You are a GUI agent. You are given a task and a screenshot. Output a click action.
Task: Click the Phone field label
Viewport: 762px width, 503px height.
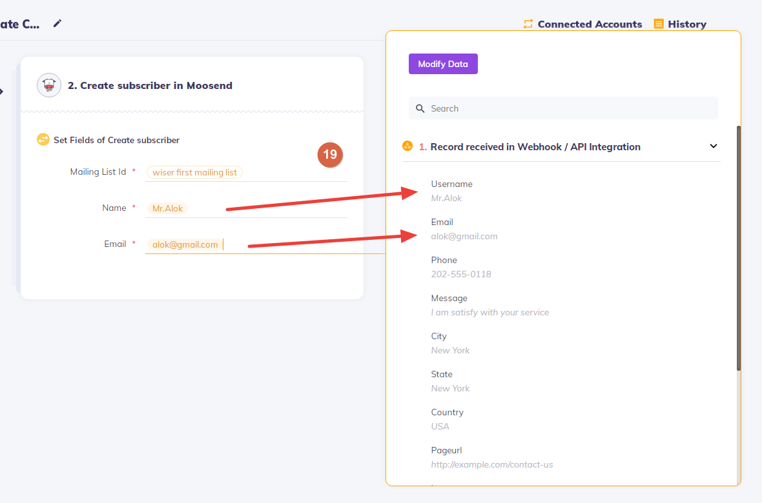click(444, 261)
